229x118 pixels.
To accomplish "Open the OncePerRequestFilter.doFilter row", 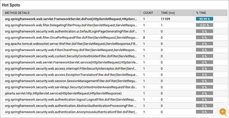I will 114,38.
